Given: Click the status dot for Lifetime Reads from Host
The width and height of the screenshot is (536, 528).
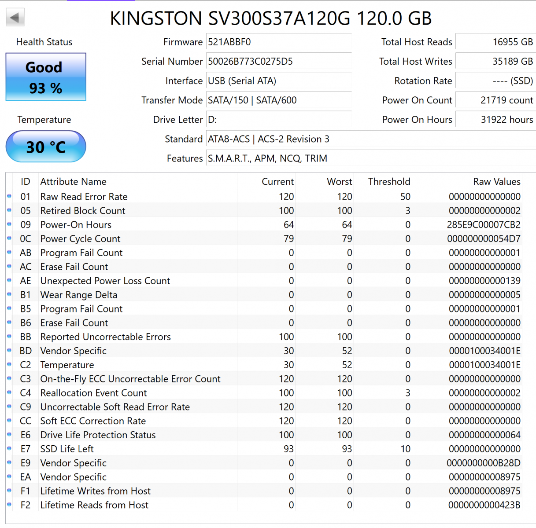Looking at the screenshot, I should coord(9,505).
